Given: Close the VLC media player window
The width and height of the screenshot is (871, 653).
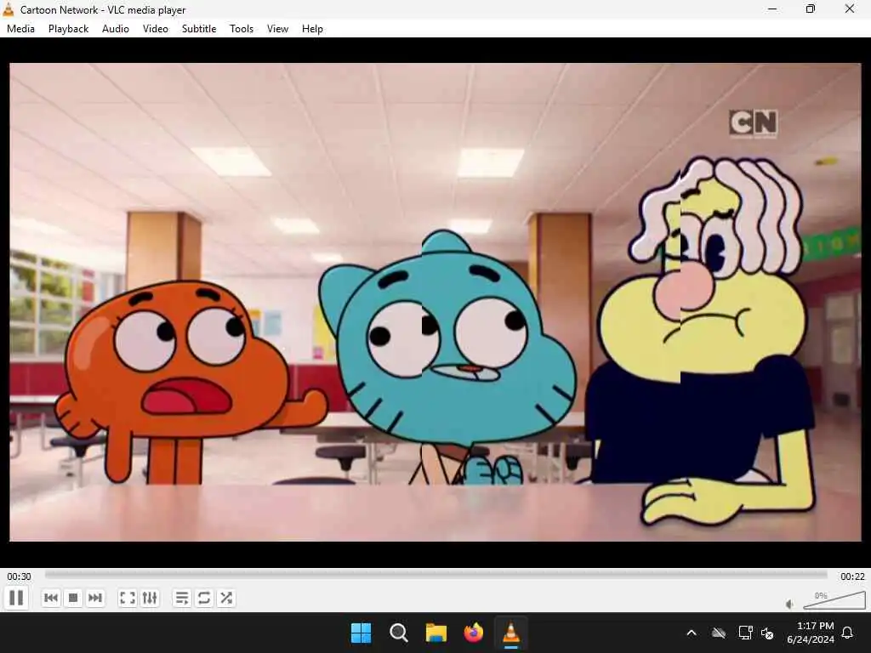Looking at the screenshot, I should click(x=850, y=9).
